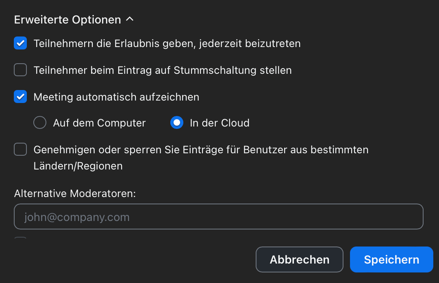Select the Auf dem Computer radio button
The height and width of the screenshot is (283, 439).
coord(40,122)
